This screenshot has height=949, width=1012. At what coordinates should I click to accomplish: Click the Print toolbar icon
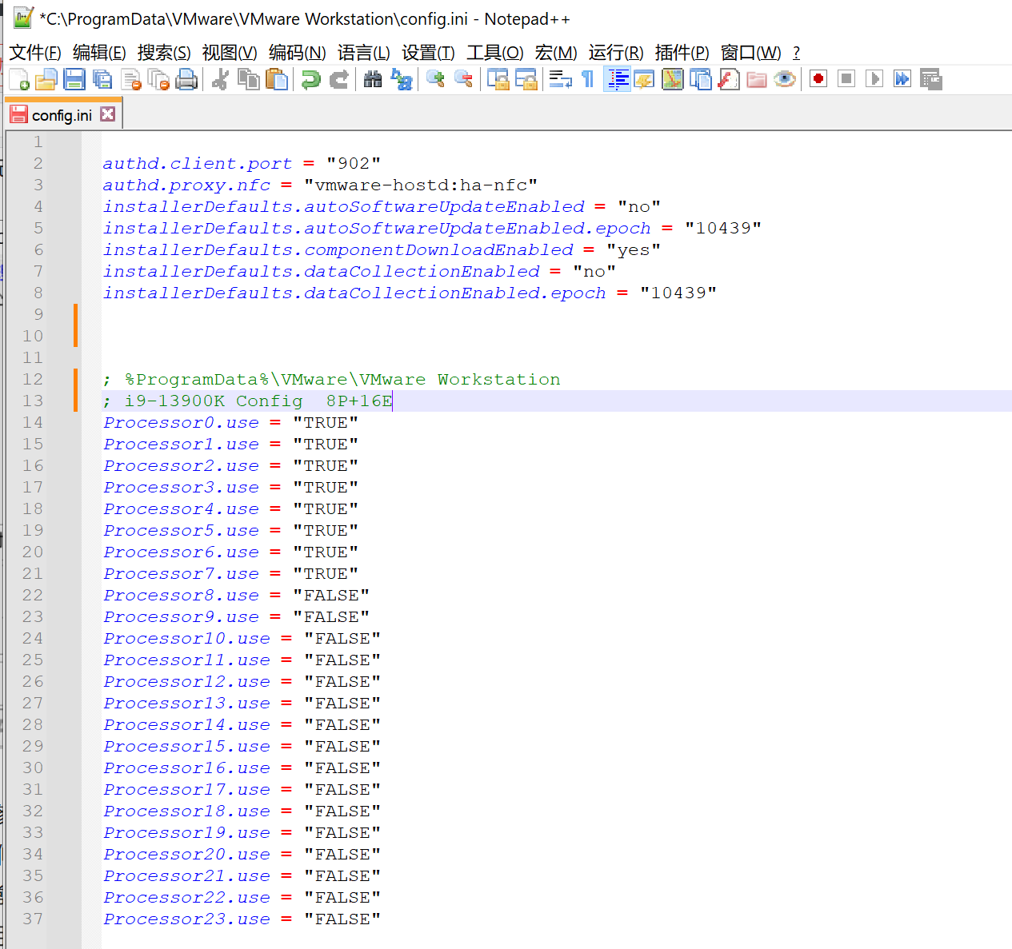pos(186,79)
